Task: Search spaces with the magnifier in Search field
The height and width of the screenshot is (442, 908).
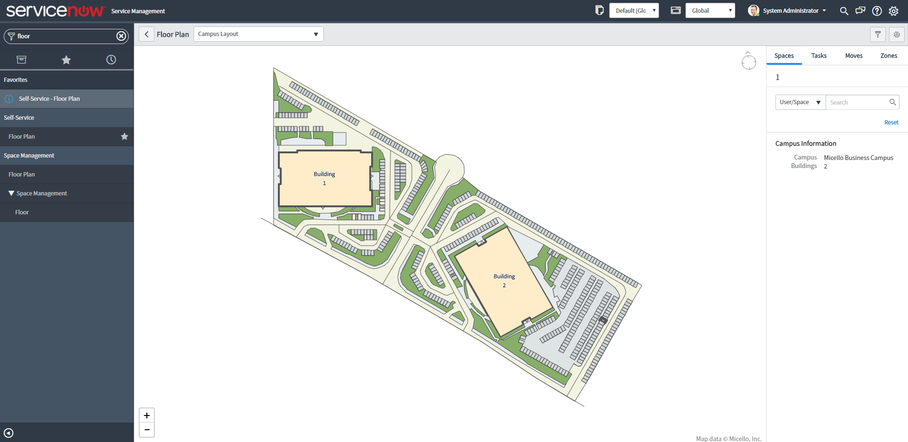Action: click(893, 102)
